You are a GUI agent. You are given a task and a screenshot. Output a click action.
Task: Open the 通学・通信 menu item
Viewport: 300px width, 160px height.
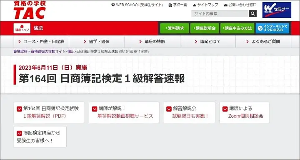coord(97,41)
